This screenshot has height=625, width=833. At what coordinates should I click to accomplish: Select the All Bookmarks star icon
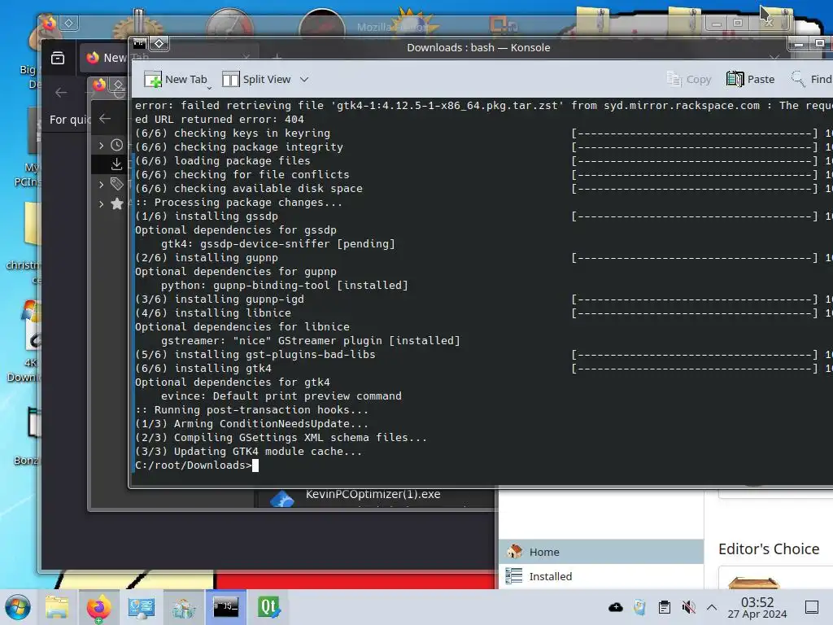click(x=117, y=203)
